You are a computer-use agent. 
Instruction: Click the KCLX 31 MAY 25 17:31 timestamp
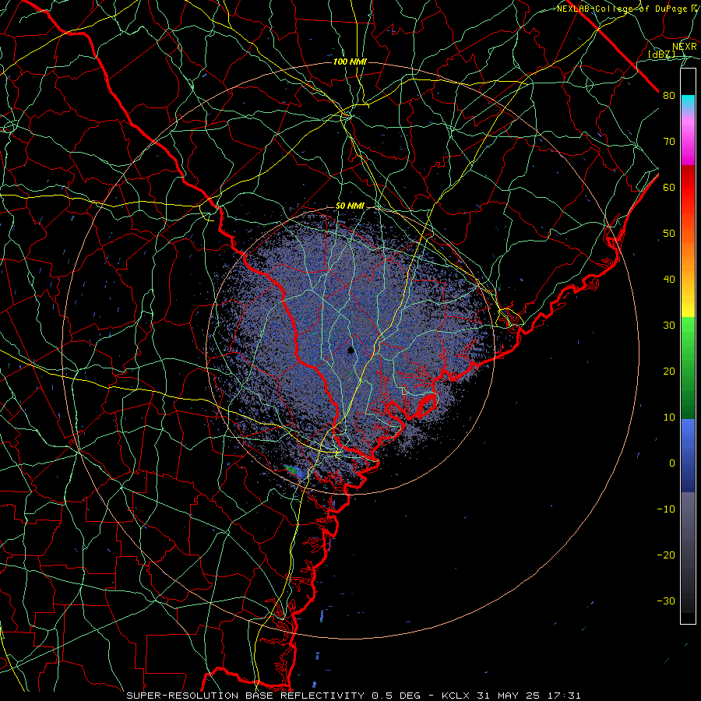point(511,696)
